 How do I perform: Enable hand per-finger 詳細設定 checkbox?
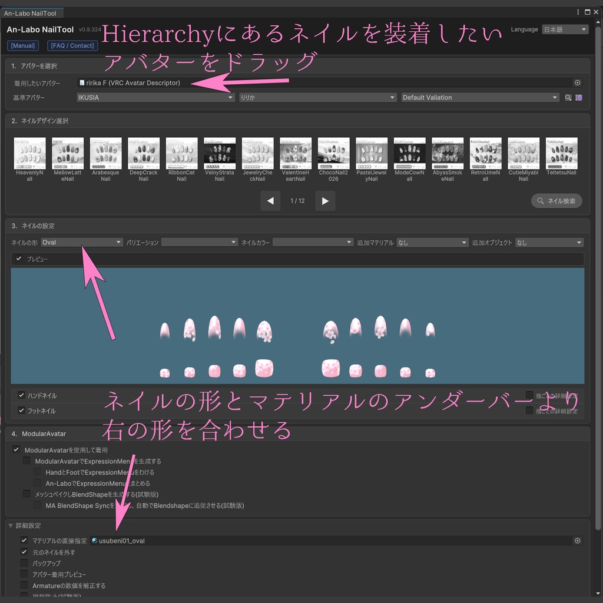pyautogui.click(x=529, y=395)
